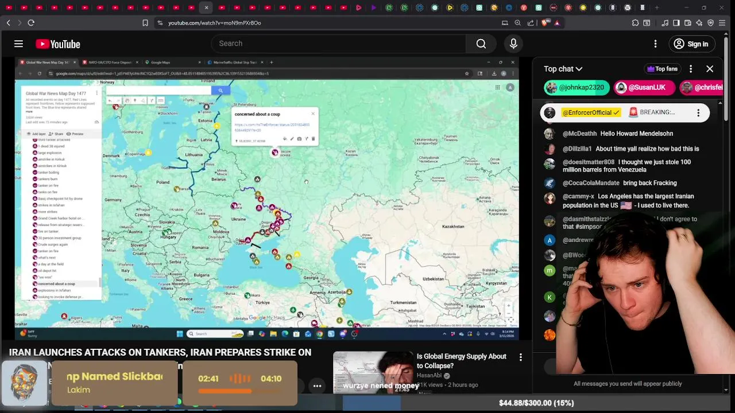Viewport: 735px width, 413px height.
Task: Focus the YouTube Search box
Action: coord(339,44)
